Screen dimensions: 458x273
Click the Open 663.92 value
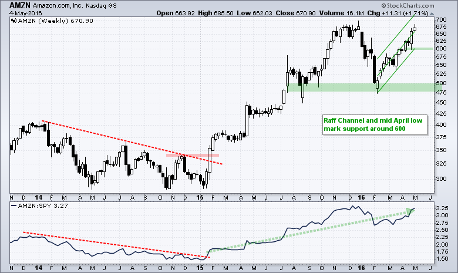pyautogui.click(x=176, y=13)
